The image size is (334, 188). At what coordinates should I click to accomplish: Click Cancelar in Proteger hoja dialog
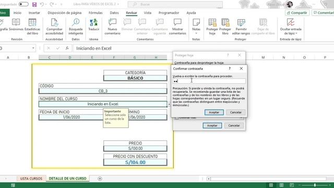coord(234,125)
